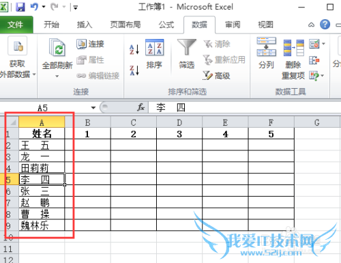The width and height of the screenshot is (341, 263).
Task: Select row 8 header
Action: coord(9,214)
